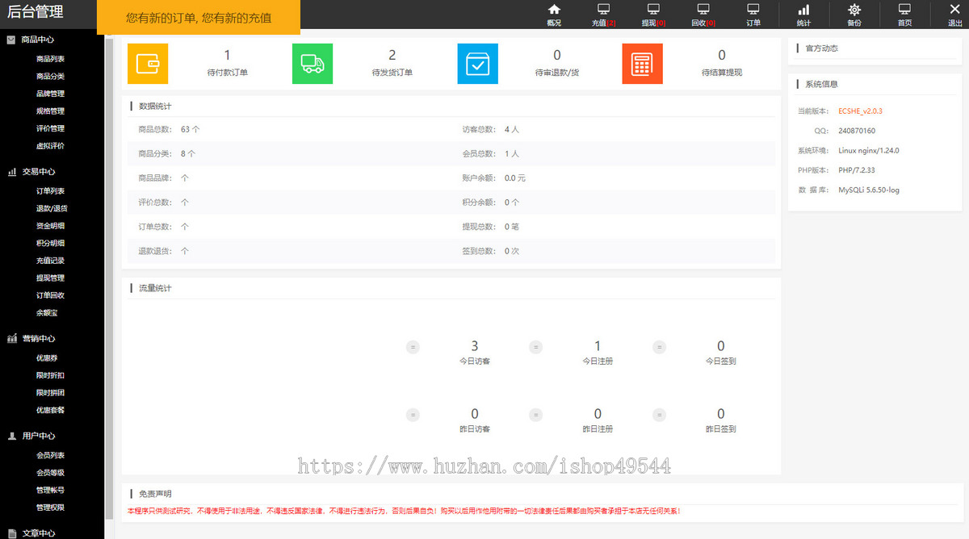Screen dimensions: 969x539
Task: Open the 统计 bar chart icon
Action: point(803,10)
